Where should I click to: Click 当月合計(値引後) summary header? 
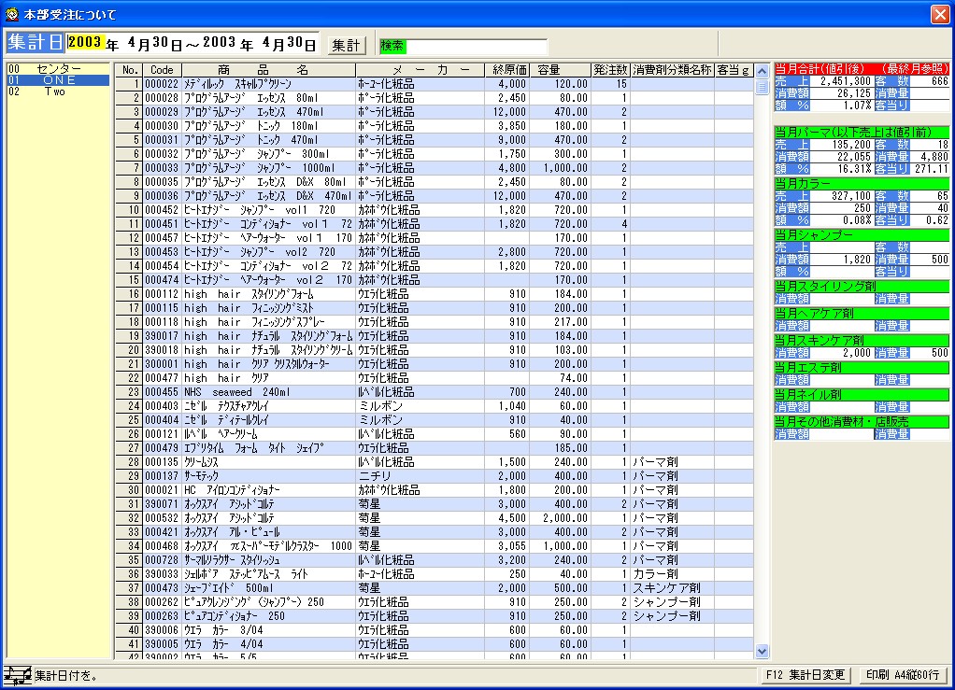click(862, 69)
